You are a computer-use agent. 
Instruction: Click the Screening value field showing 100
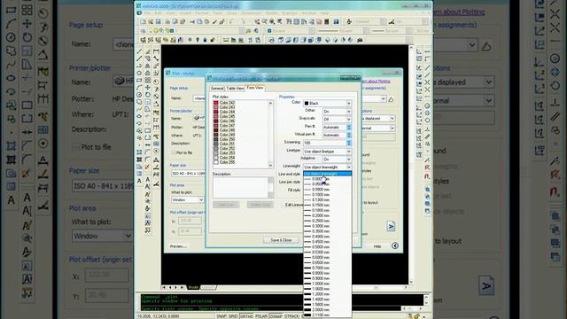(x=325, y=143)
